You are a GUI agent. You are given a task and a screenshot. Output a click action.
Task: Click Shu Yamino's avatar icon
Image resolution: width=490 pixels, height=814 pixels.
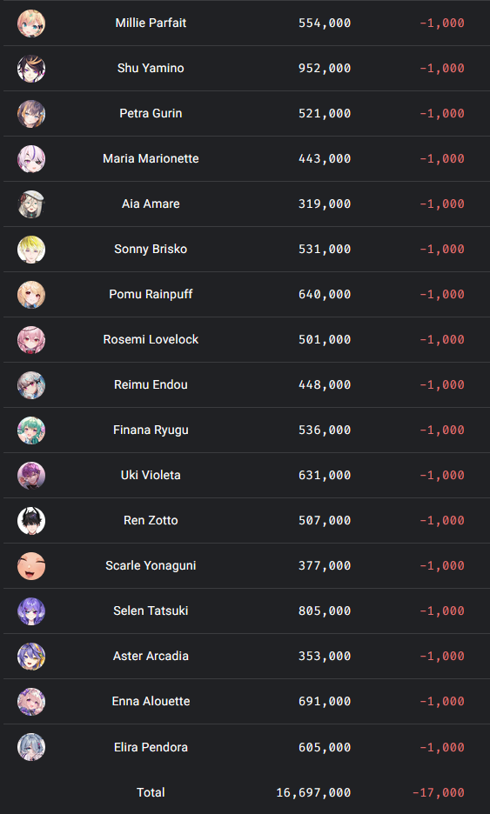coord(31,69)
